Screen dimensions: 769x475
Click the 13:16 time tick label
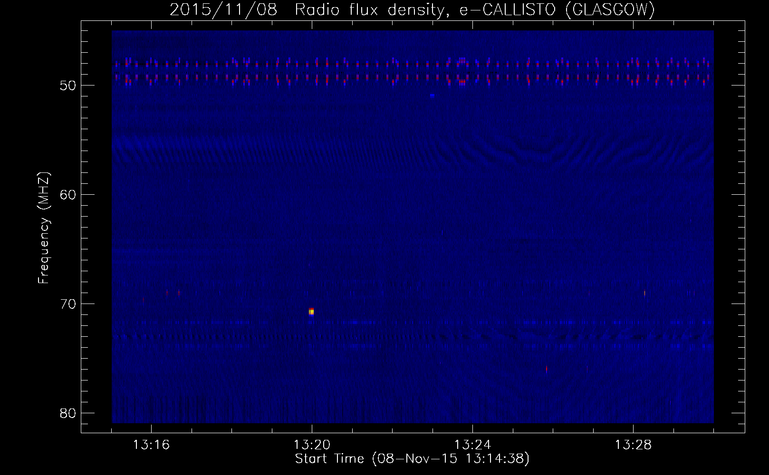tap(151, 446)
